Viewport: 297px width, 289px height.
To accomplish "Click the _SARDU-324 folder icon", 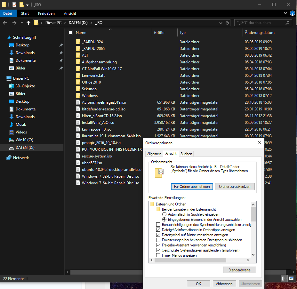I will click(x=78, y=42).
